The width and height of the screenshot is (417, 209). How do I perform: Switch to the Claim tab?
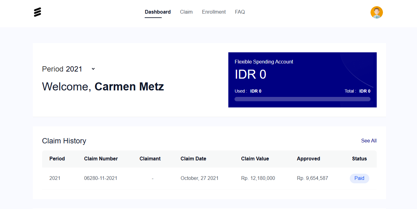pyautogui.click(x=186, y=12)
